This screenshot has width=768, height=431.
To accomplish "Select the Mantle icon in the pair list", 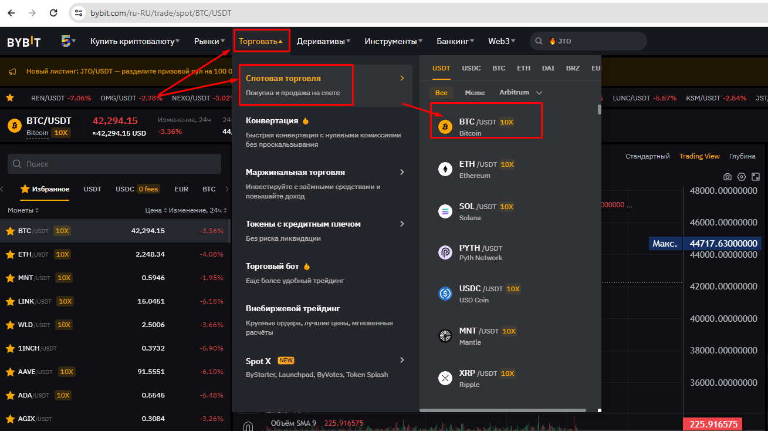I will coord(445,336).
